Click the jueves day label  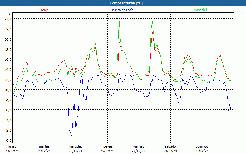[x=107, y=146]
